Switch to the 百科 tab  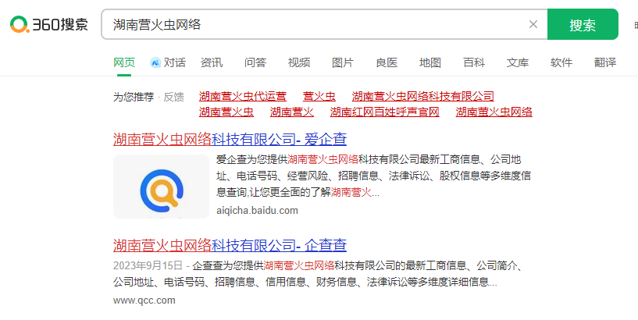point(474,62)
